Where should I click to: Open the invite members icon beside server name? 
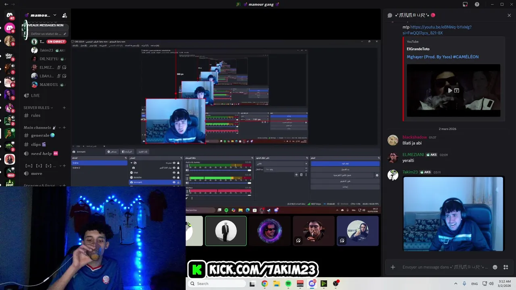point(64,15)
